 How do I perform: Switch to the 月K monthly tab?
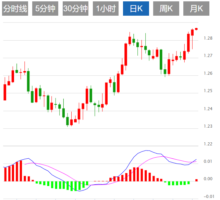(x=196, y=9)
